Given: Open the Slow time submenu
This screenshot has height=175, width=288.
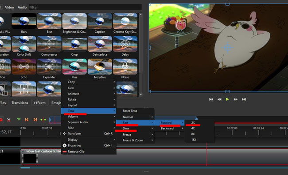Looking at the screenshot, I should point(135,128).
